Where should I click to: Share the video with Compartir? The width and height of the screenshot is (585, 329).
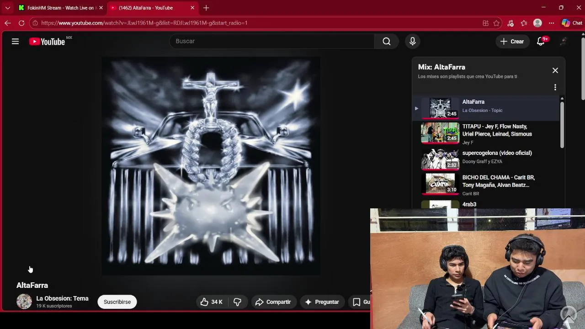pos(273,302)
